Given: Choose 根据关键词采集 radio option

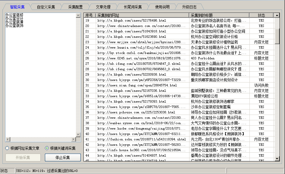Looking at the screenshot, I should 47,148.
